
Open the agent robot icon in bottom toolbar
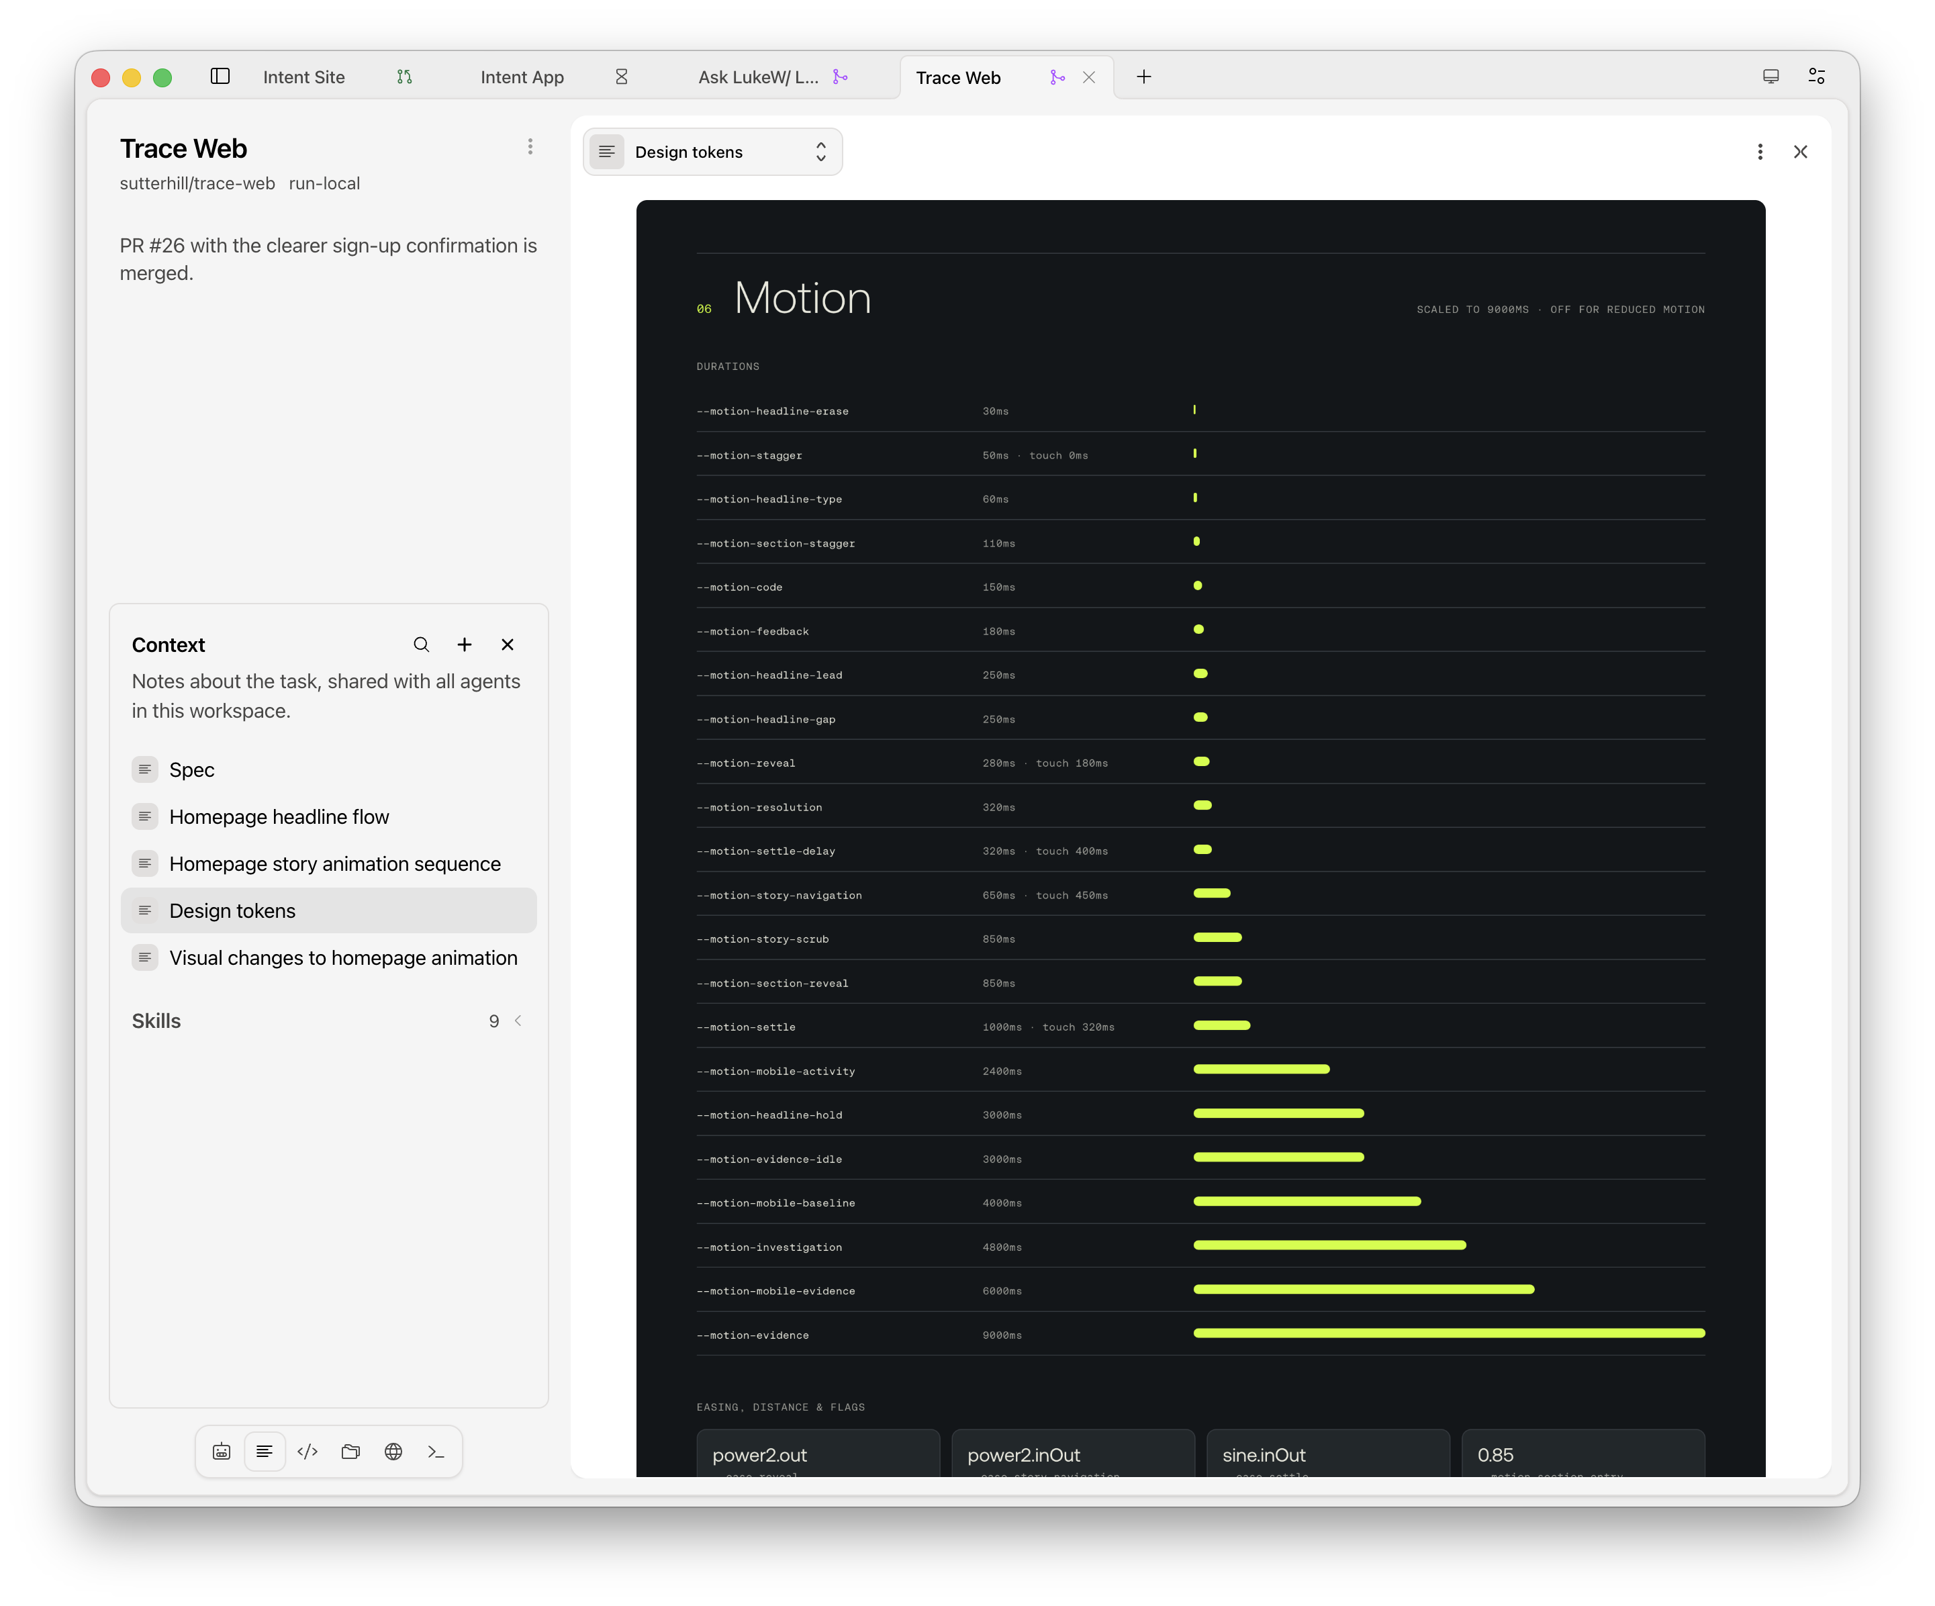[x=222, y=1452]
